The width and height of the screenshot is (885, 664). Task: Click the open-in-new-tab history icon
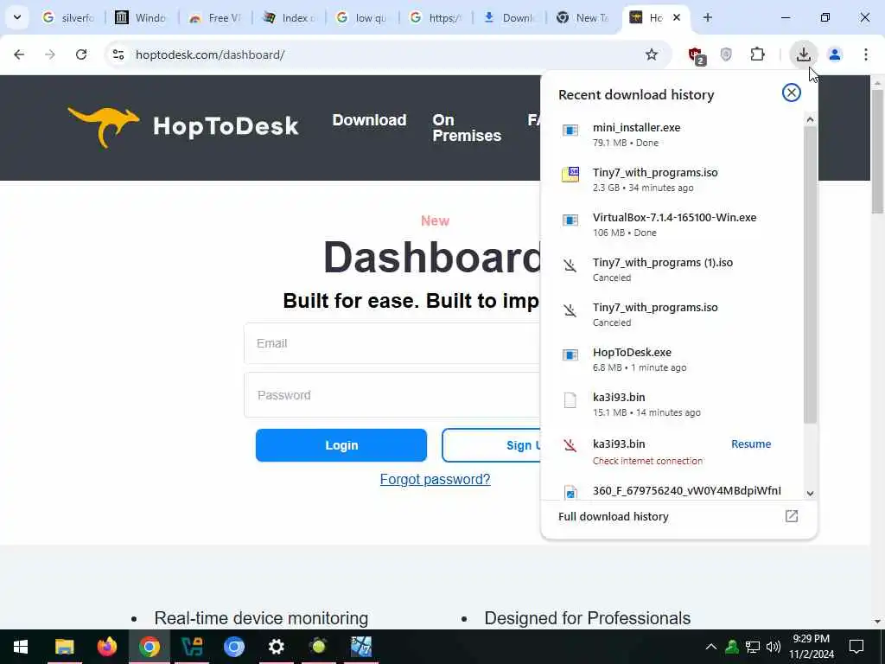(792, 516)
